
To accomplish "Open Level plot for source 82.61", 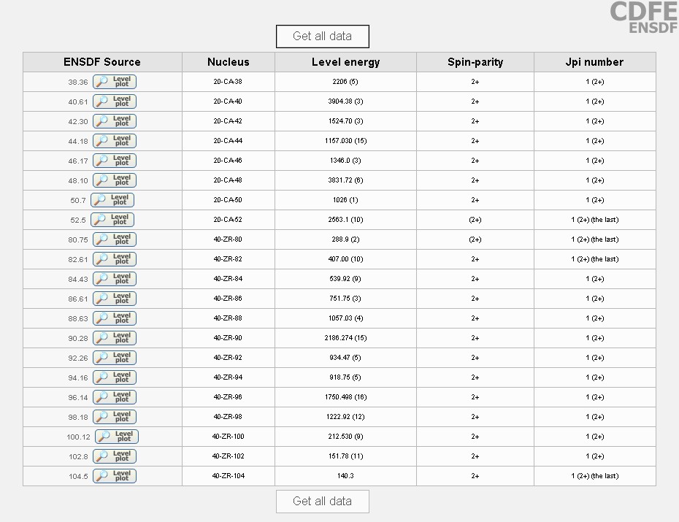I will 115,259.
